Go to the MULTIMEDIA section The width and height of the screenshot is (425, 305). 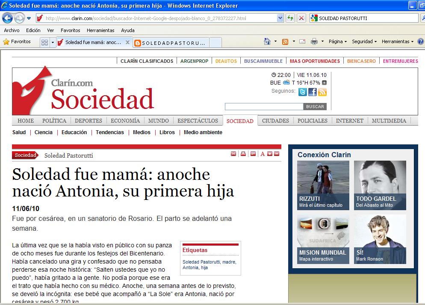(389, 121)
